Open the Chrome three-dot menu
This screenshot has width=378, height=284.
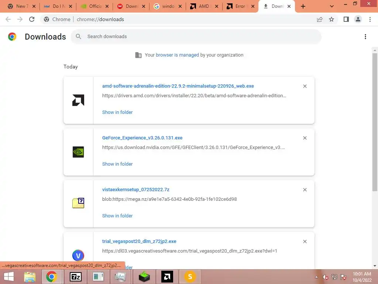click(370, 19)
